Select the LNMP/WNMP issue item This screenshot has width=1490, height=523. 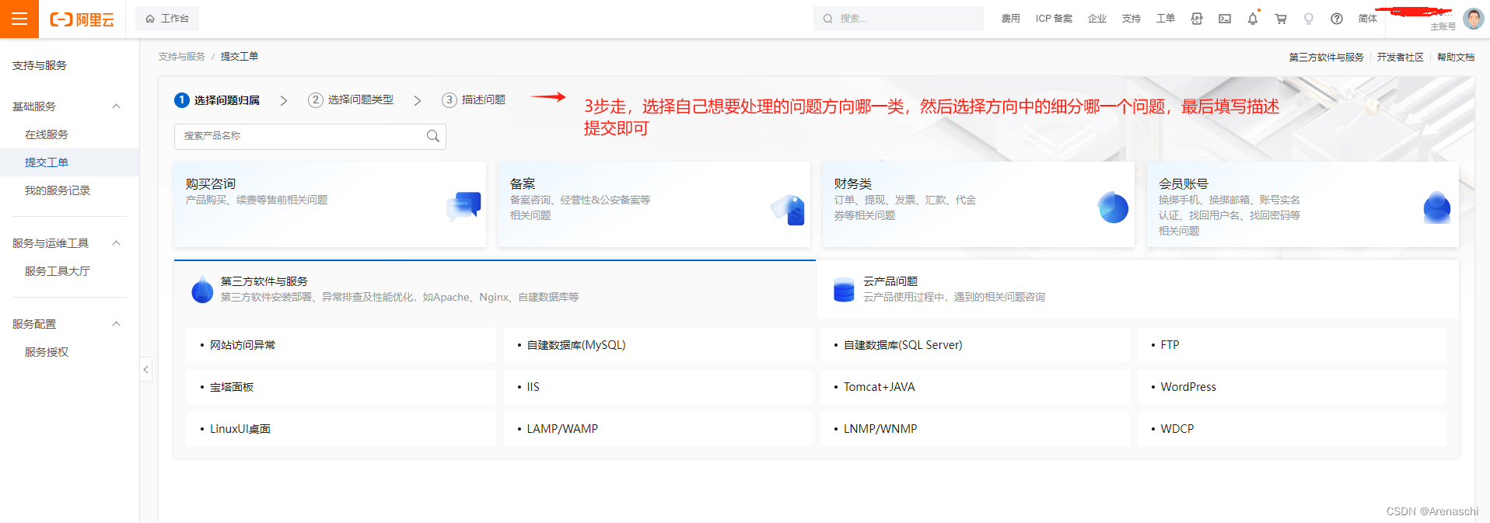[x=975, y=429]
